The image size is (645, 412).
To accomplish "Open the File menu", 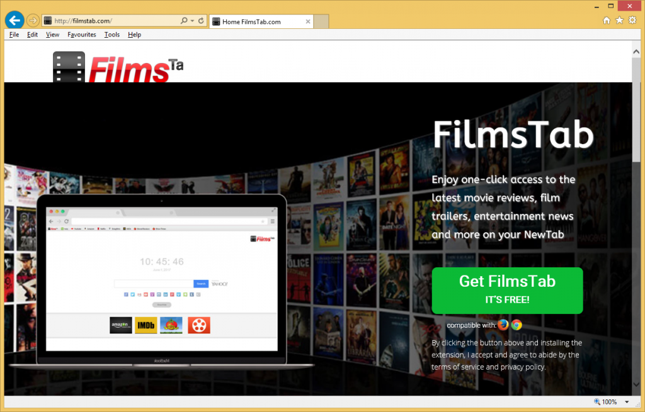I will point(14,35).
